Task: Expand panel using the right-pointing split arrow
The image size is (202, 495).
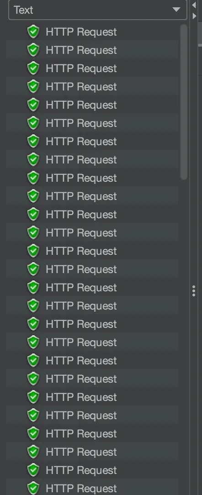Action: (x=194, y=16)
